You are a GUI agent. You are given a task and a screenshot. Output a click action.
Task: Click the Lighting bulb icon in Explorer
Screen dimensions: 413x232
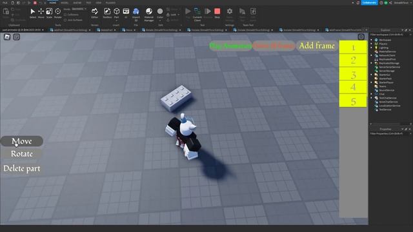click(x=376, y=48)
